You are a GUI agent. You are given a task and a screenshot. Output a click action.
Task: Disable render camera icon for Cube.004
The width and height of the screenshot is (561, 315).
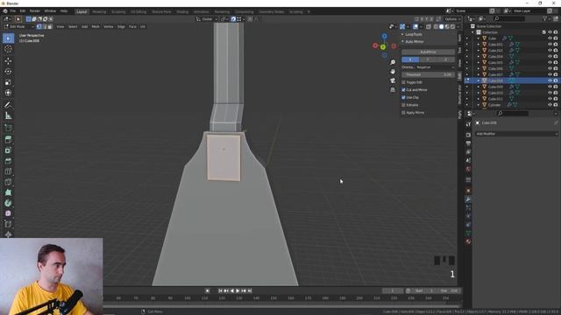(x=556, y=56)
